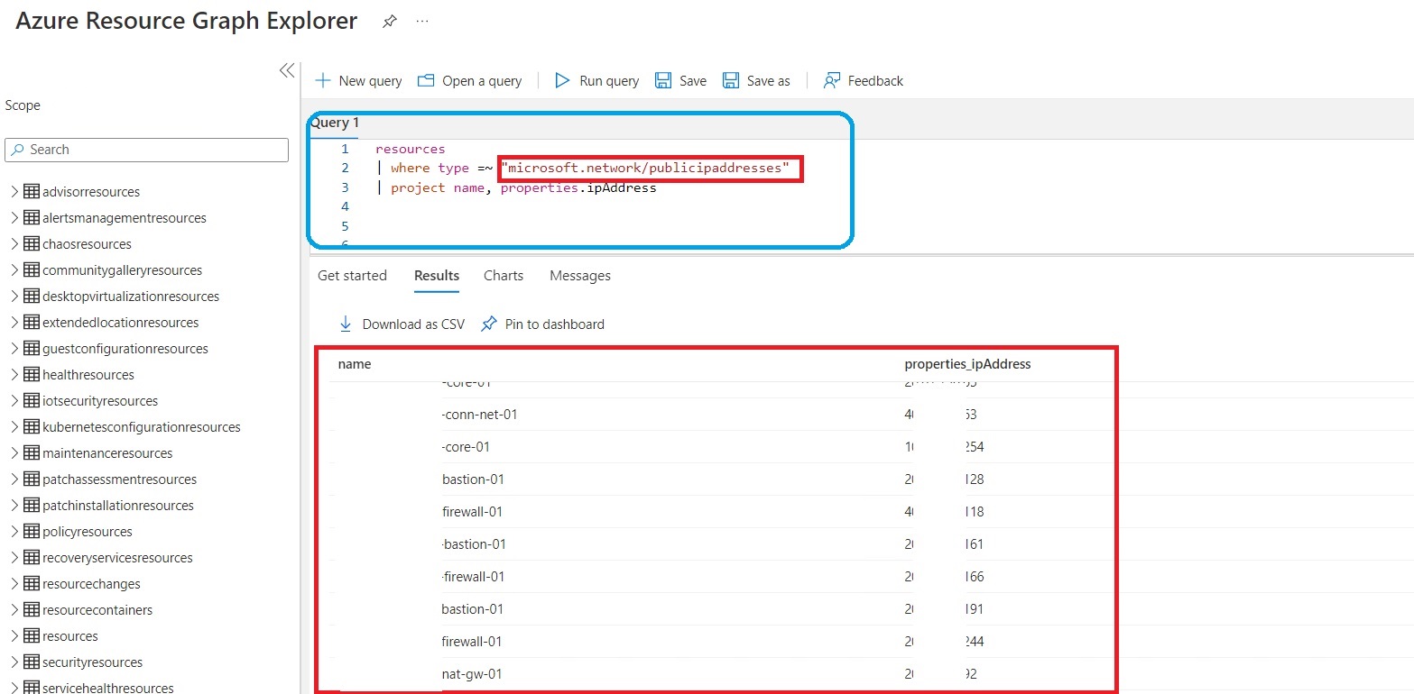This screenshot has width=1414, height=694.
Task: Go to the Get started tab
Action: 352,276
